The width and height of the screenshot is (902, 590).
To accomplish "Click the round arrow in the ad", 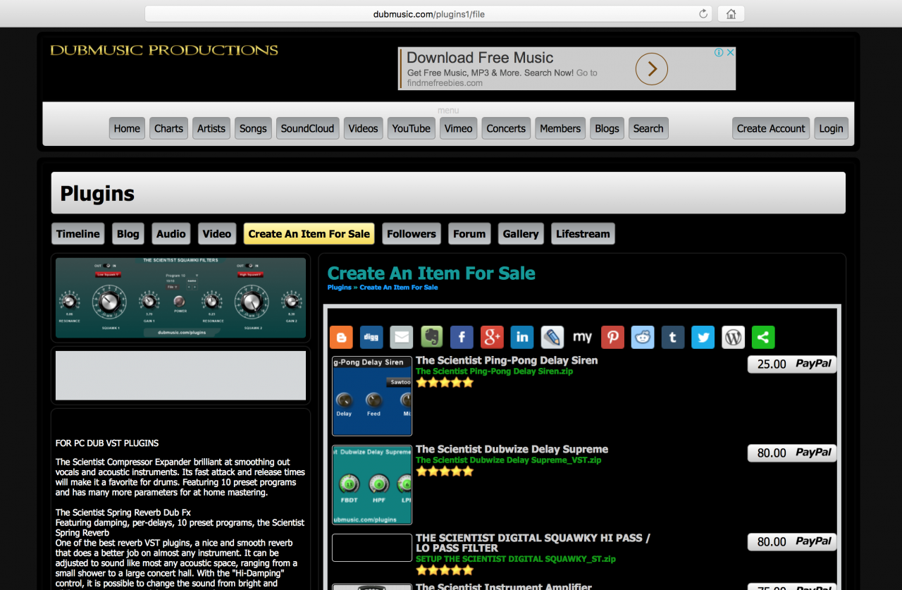I will 652,68.
